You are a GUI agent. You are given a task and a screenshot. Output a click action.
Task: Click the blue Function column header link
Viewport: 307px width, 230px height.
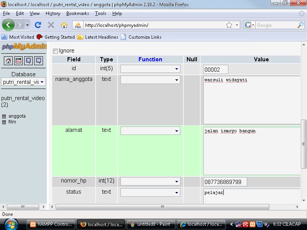click(x=150, y=59)
